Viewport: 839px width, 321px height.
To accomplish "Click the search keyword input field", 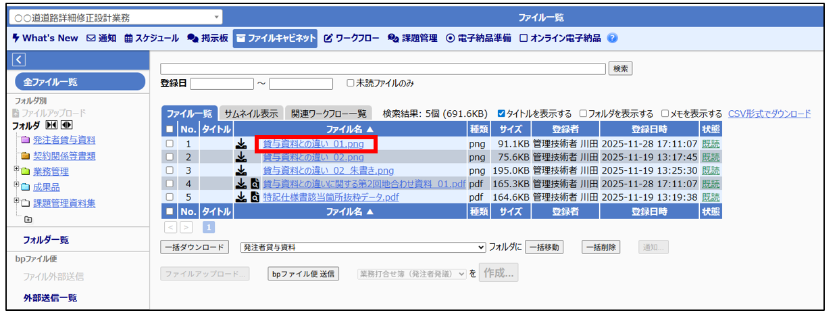I will coord(382,68).
